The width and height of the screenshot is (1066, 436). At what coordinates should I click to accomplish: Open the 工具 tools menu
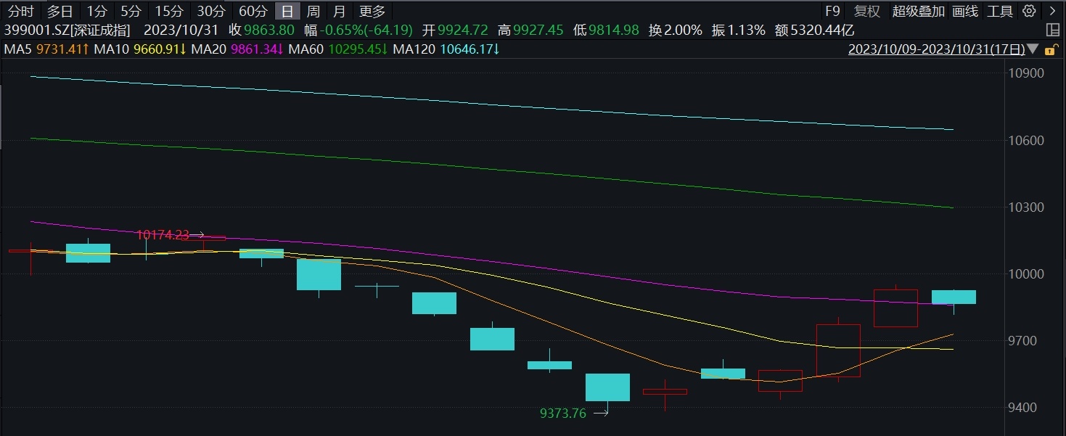click(x=1000, y=11)
